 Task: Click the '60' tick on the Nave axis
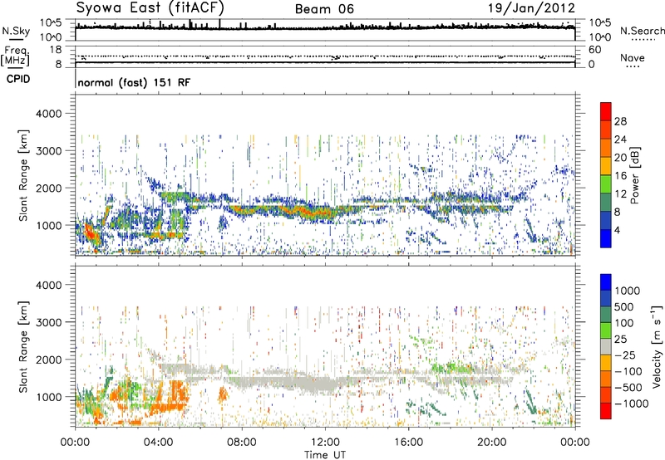pyautogui.click(x=595, y=50)
